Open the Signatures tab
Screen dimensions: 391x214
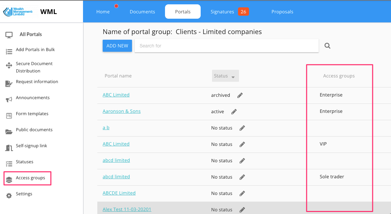pos(222,12)
